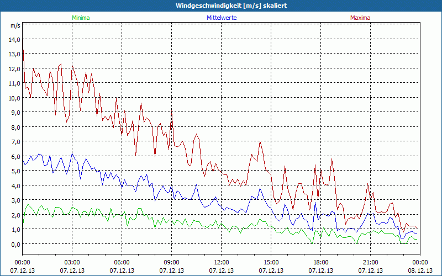Click the 13,0 y-axis value
The height and width of the screenshot is (276, 442).
14,54
